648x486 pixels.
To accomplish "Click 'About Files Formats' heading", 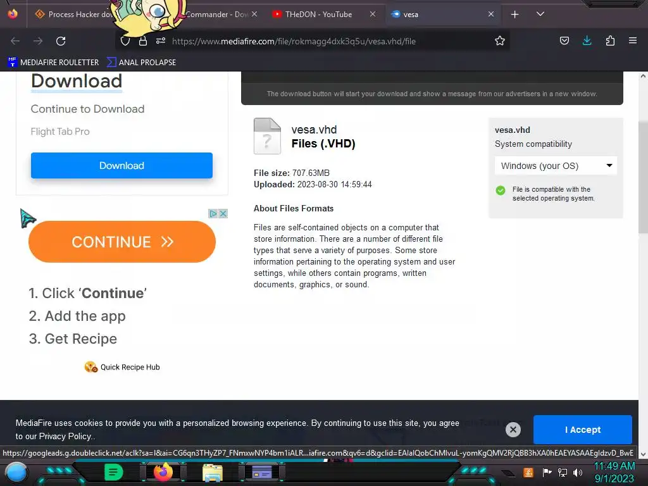I will pyautogui.click(x=294, y=209).
